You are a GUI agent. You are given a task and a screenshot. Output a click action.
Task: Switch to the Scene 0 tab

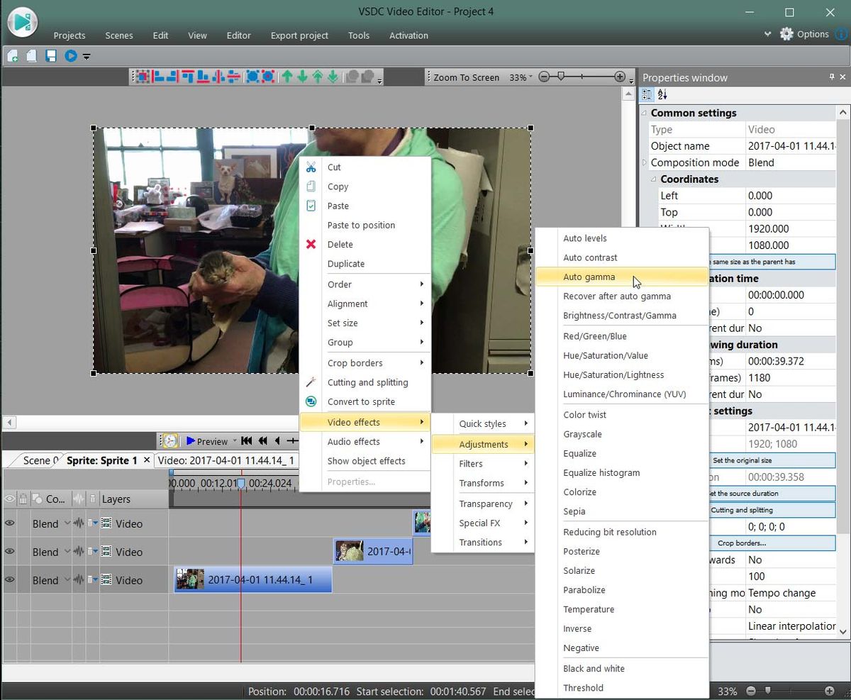pyautogui.click(x=38, y=459)
